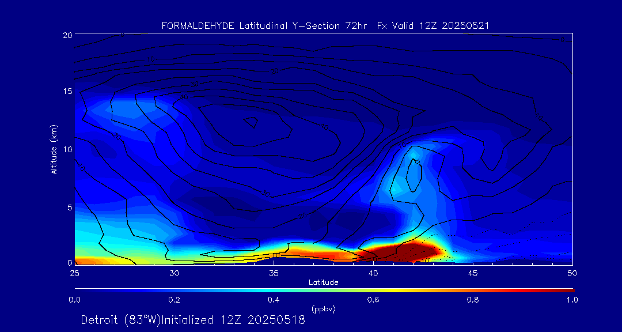Click the 0.0 color bar label
Viewport: 622px width, 332px height.
click(x=74, y=300)
